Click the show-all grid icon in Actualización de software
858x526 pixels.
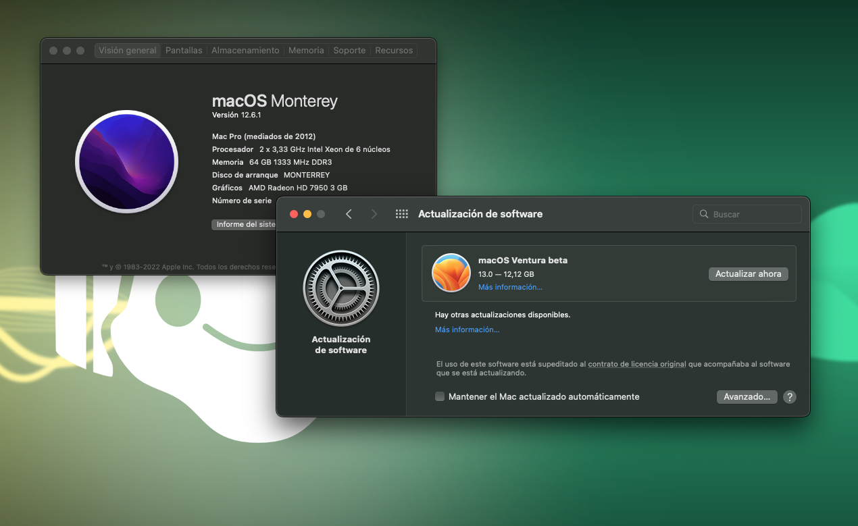click(x=401, y=214)
